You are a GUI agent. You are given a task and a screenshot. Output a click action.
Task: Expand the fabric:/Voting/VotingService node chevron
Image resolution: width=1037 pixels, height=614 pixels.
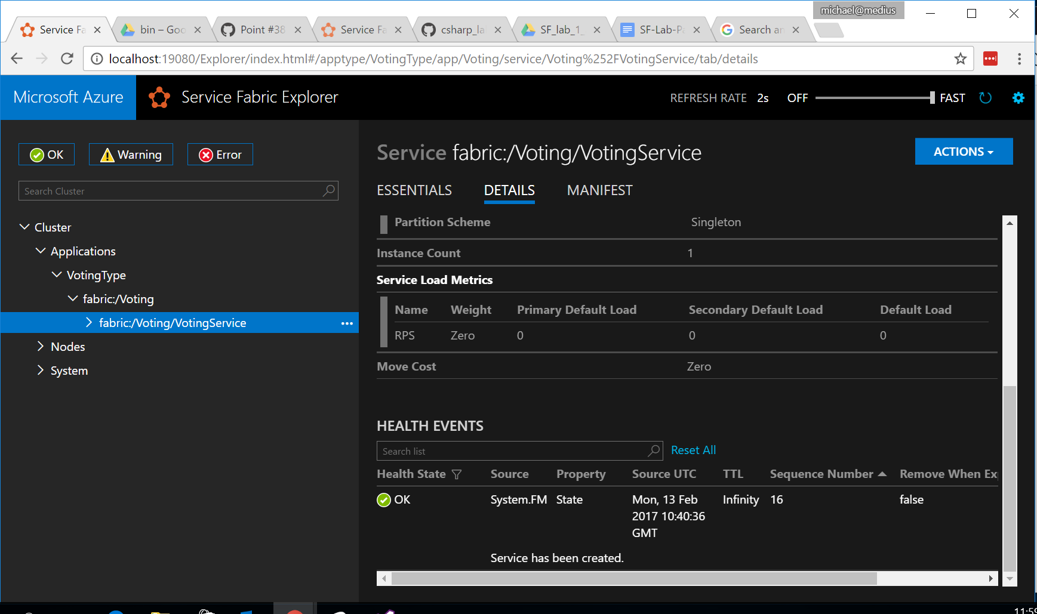(x=89, y=322)
